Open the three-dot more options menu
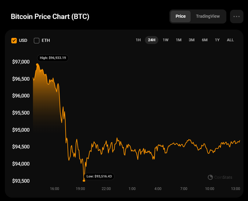The width and height of the screenshot is (248, 201). (x=236, y=16)
